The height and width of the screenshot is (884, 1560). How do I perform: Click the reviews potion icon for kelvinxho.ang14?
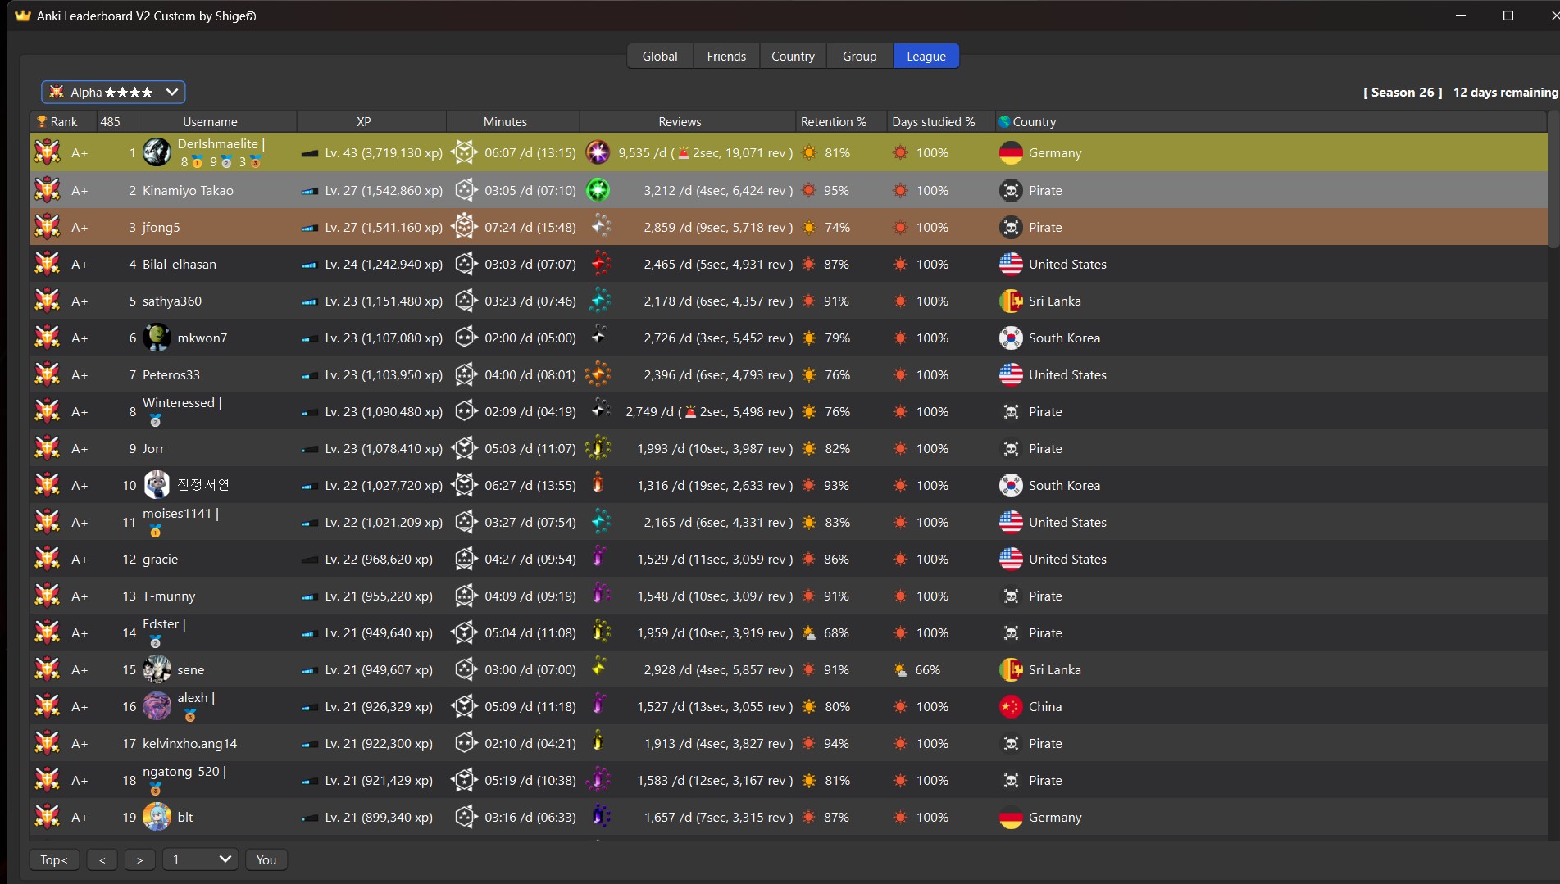(x=598, y=742)
